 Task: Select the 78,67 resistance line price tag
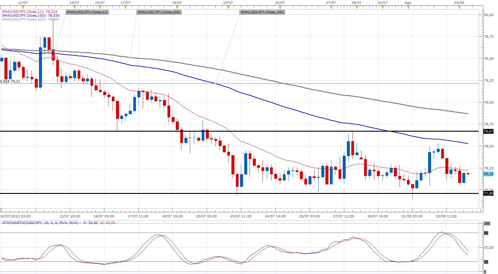click(488, 131)
